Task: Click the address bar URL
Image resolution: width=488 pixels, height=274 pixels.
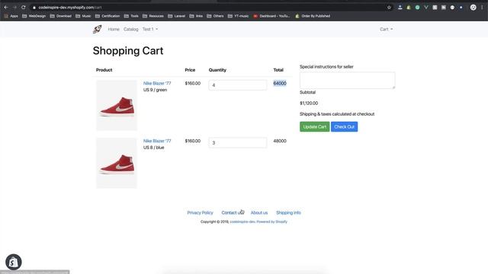Action: click(70, 7)
